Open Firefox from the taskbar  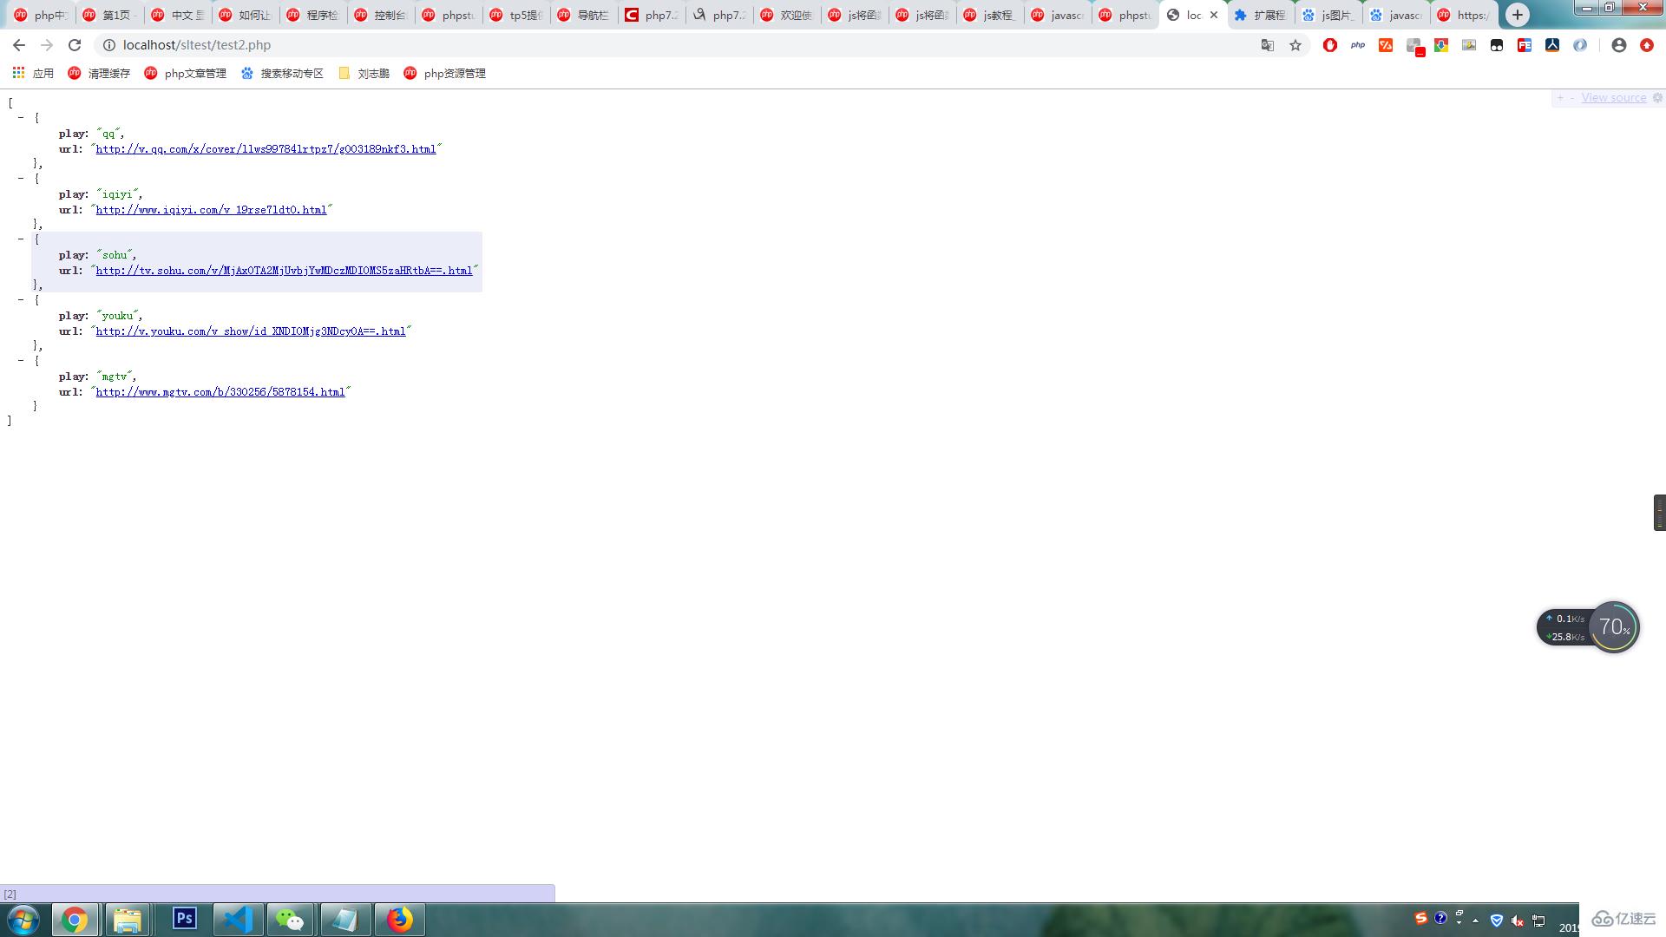click(399, 919)
